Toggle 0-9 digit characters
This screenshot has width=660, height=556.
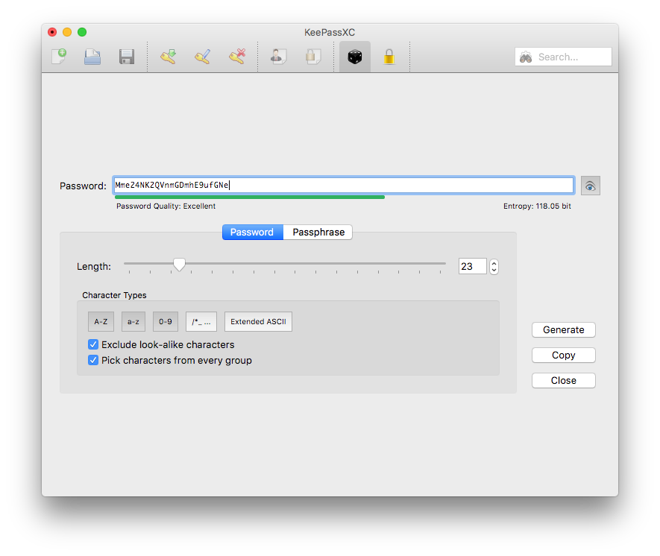pos(166,322)
